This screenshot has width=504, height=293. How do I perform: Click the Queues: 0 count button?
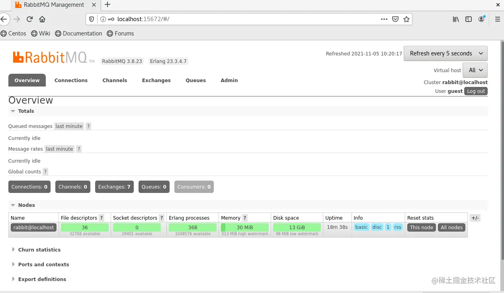pos(154,187)
